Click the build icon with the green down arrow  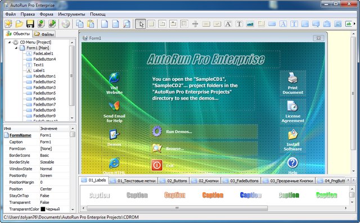click(x=41, y=24)
